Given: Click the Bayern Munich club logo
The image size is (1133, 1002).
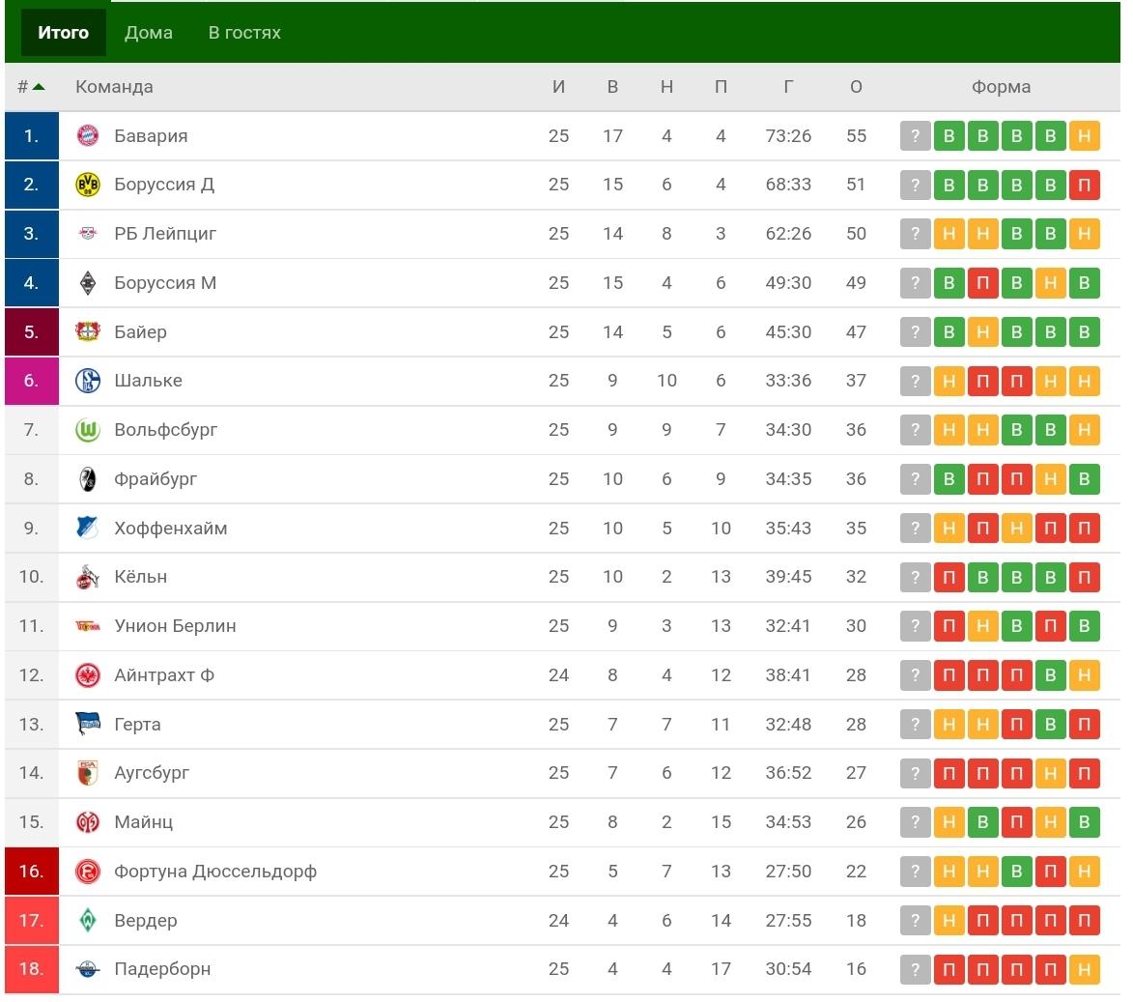Looking at the screenshot, I should tap(88, 136).
